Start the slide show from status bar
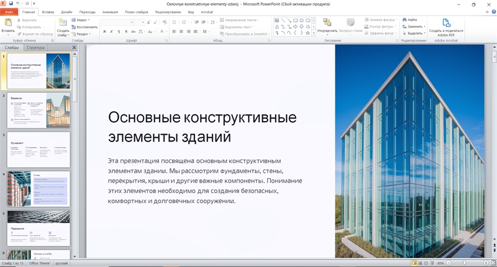Screen dimensions: 497x267 [431, 263]
